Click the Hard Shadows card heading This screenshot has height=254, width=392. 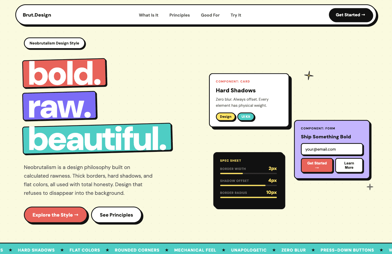click(236, 90)
